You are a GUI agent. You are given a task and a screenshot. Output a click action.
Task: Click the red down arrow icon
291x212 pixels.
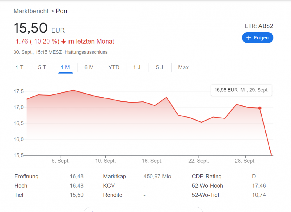click(x=63, y=41)
